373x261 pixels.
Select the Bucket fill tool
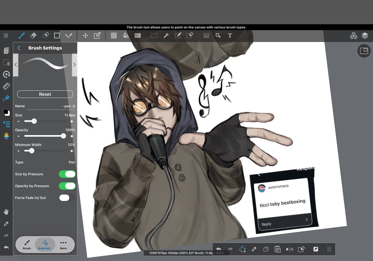126,35
